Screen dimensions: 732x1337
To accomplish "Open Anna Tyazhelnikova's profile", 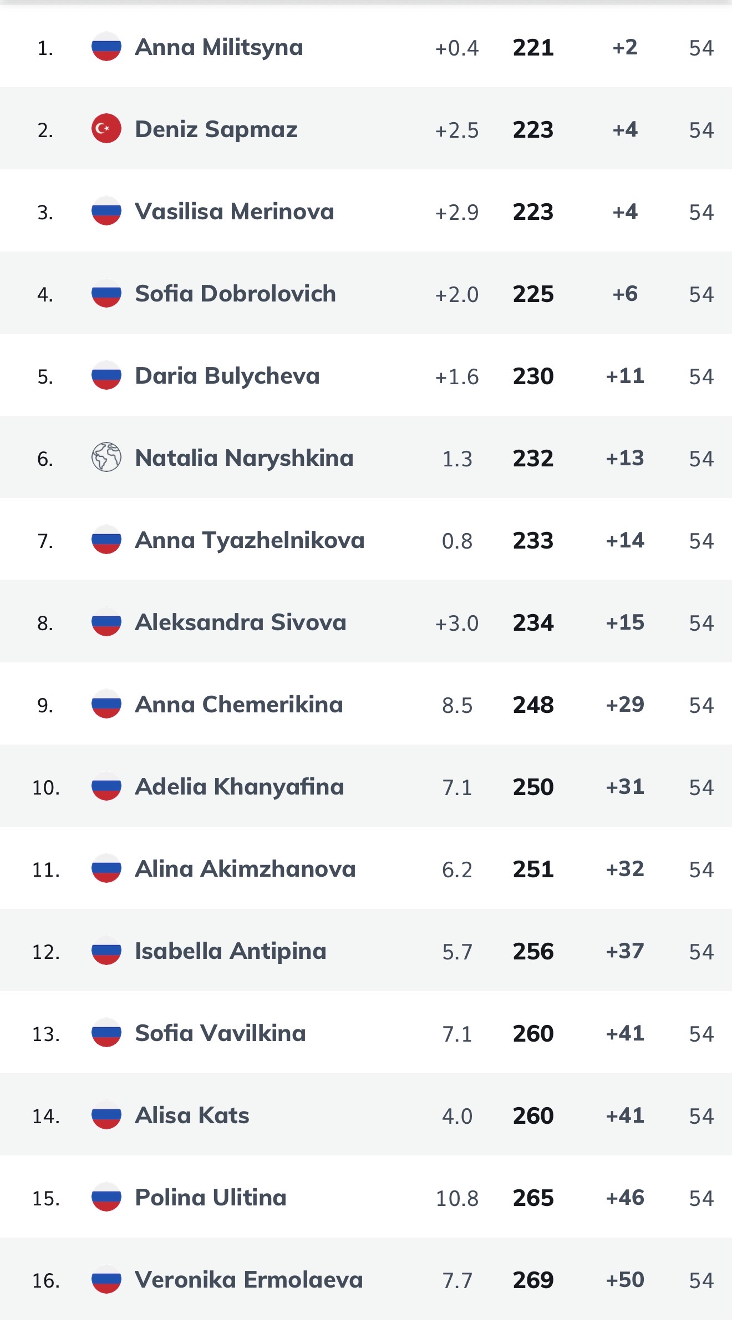I will 250,540.
